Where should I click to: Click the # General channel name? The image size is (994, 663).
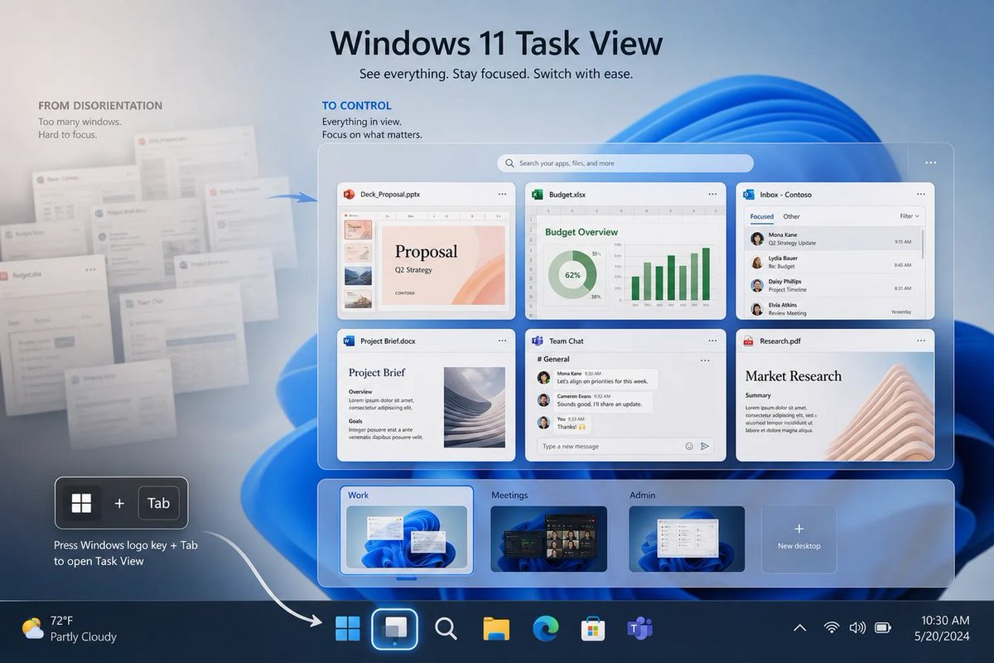(553, 359)
